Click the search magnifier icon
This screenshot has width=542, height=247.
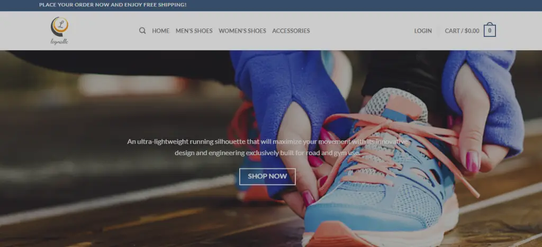pyautogui.click(x=142, y=31)
